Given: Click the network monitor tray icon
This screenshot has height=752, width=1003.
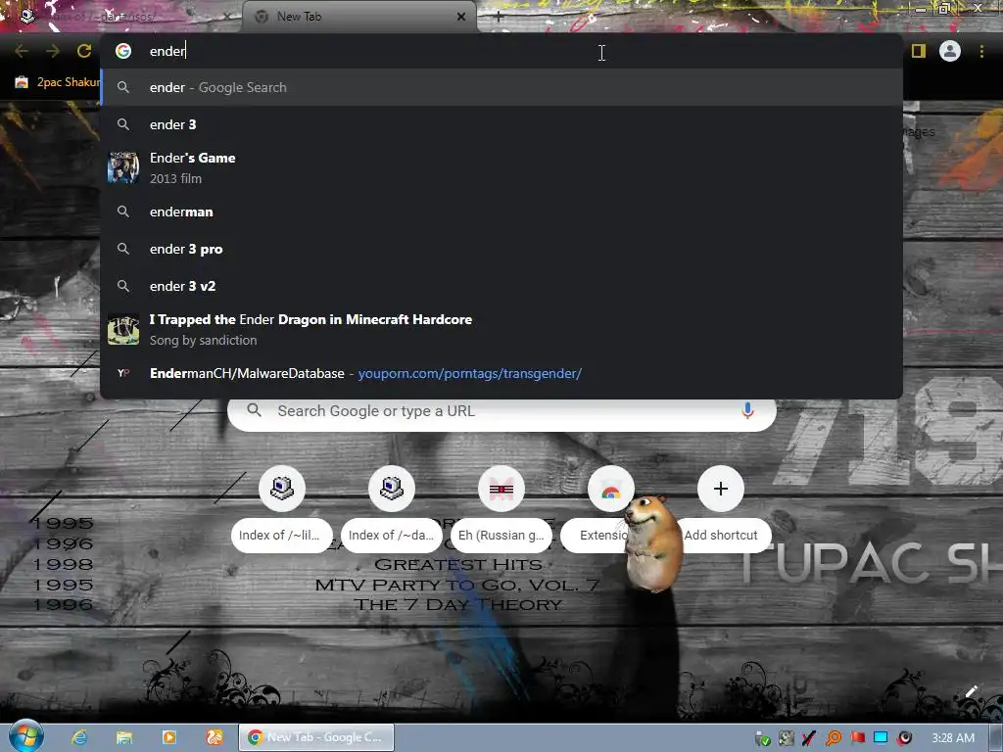Looking at the screenshot, I should (881, 738).
